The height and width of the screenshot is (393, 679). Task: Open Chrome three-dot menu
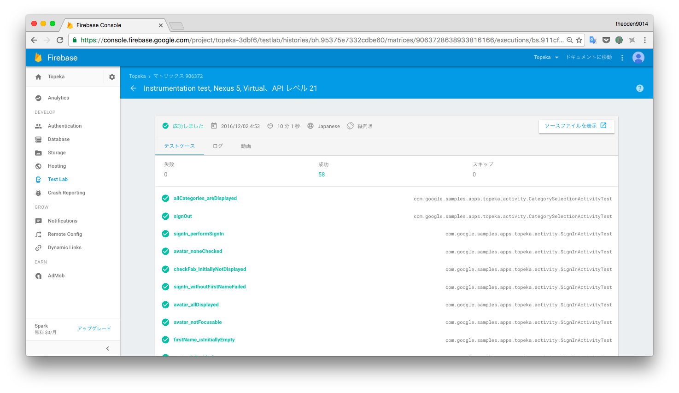[645, 40]
